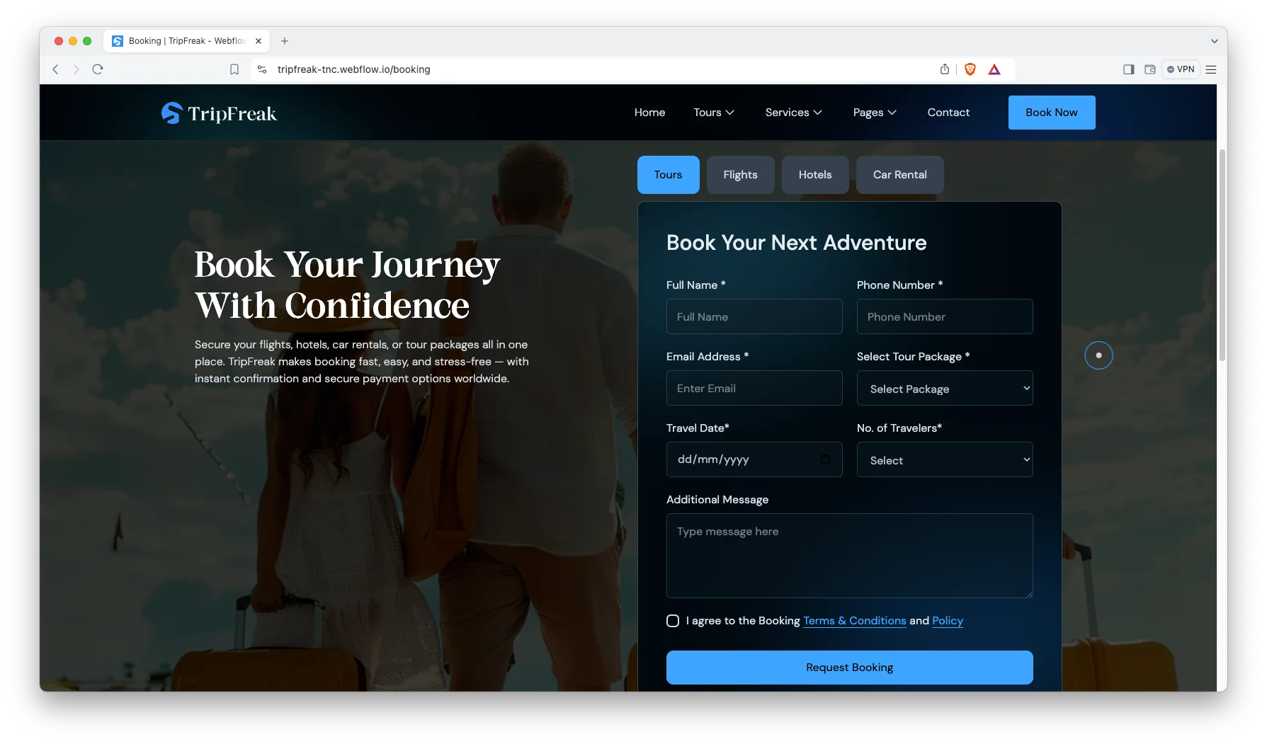This screenshot has width=1267, height=744.
Task: Check the Terms & Conditions agreement box
Action: [x=673, y=621]
